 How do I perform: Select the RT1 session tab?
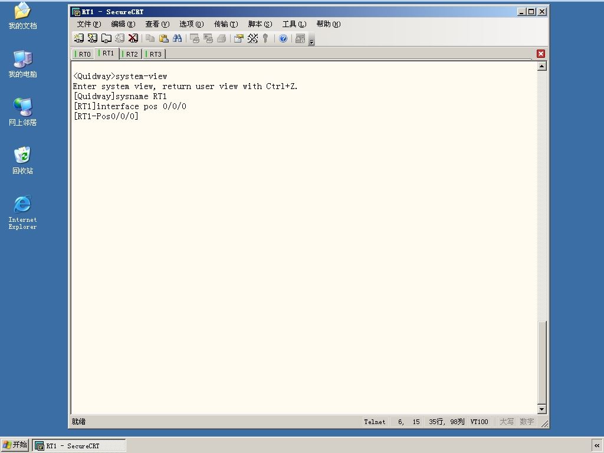[x=107, y=53]
